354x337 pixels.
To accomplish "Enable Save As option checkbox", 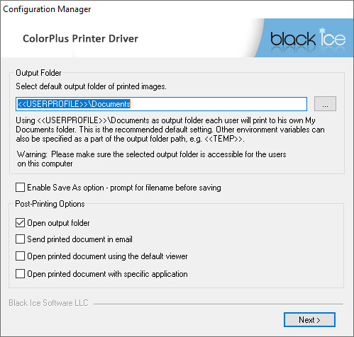I will [20, 188].
